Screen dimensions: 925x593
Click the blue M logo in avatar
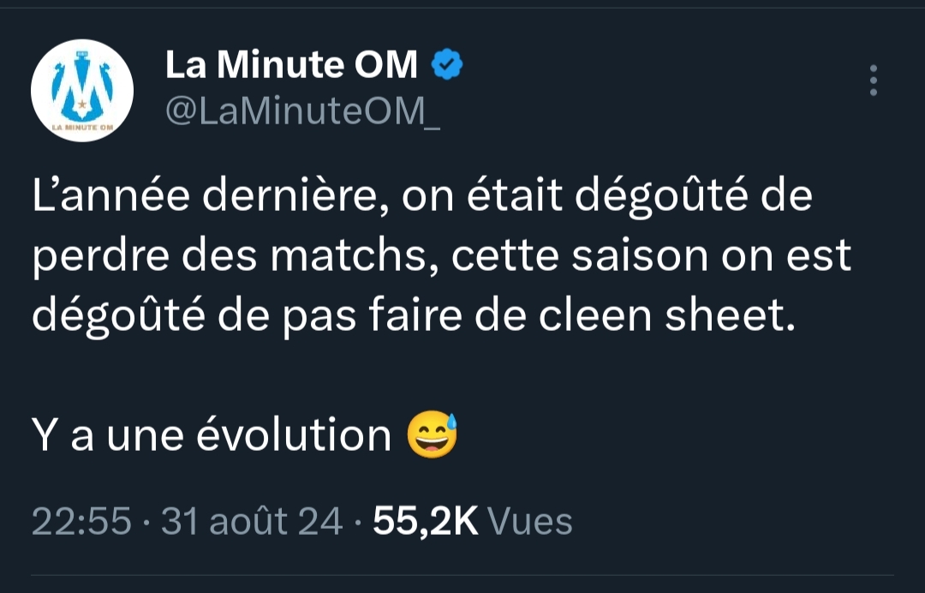click(x=82, y=87)
